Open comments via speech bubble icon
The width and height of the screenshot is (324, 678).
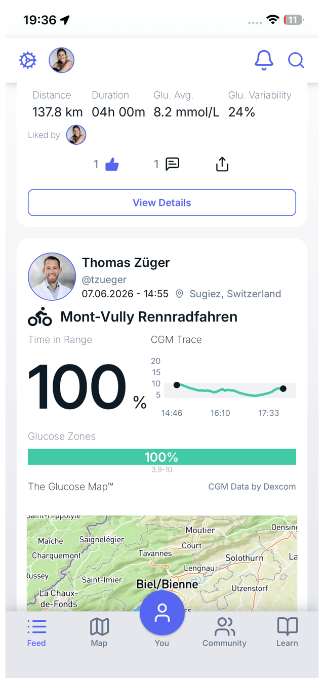pyautogui.click(x=173, y=164)
